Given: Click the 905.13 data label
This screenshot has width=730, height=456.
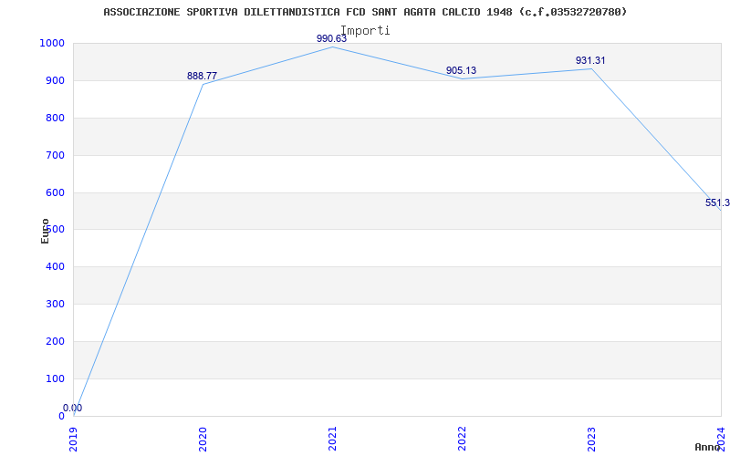Looking at the screenshot, I should [461, 70].
